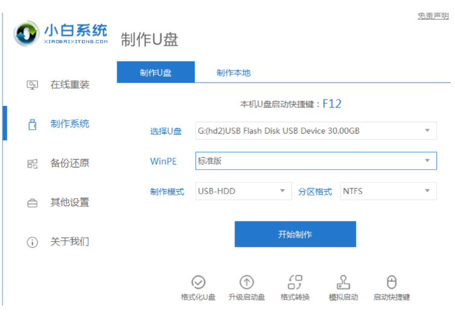This screenshot has width=455, height=329.
Task: Open the 免责声明 link
Action: (433, 16)
